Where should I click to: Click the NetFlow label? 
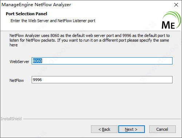tap(17, 80)
